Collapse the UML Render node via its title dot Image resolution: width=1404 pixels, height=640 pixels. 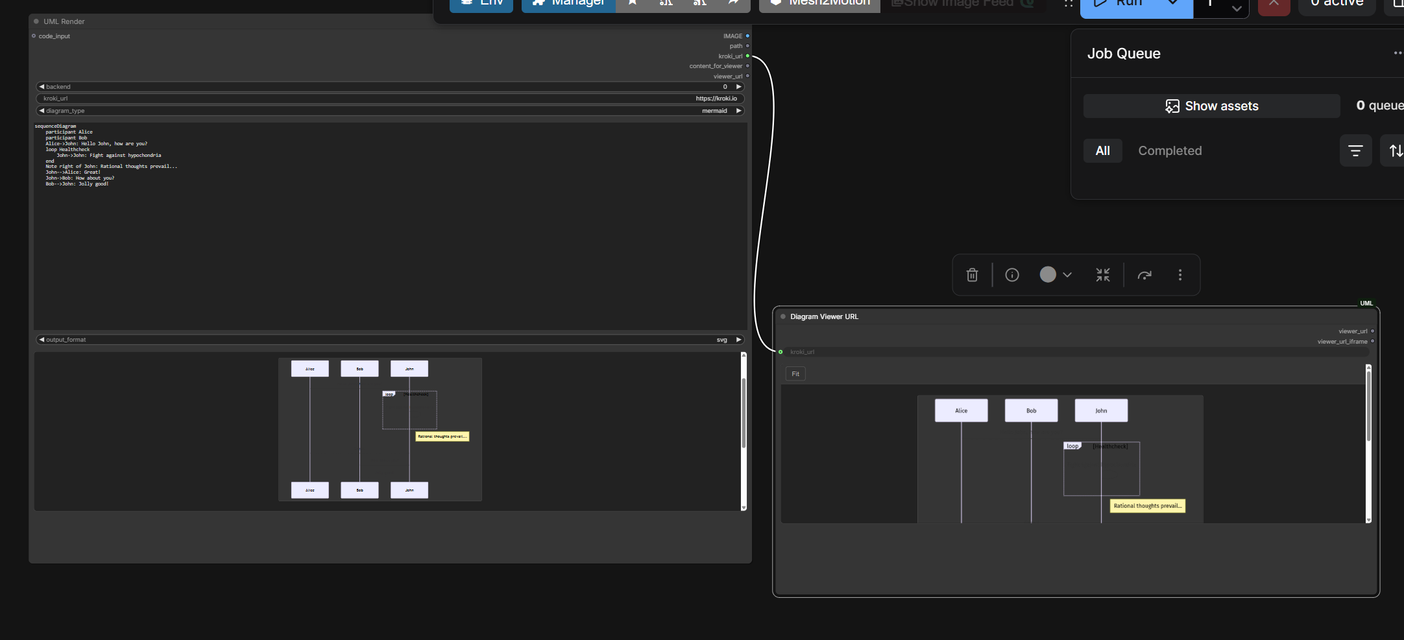(36, 21)
